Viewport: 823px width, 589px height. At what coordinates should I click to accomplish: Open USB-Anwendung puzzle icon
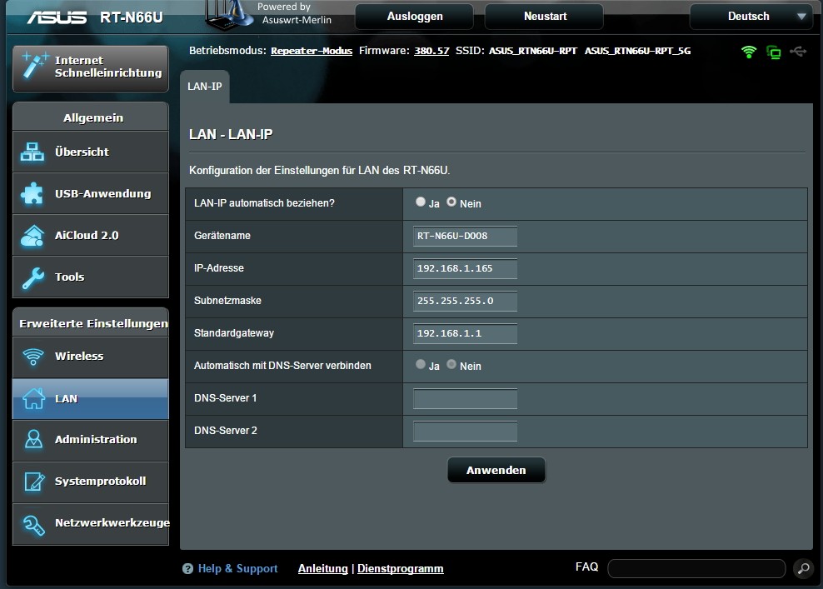tap(32, 194)
